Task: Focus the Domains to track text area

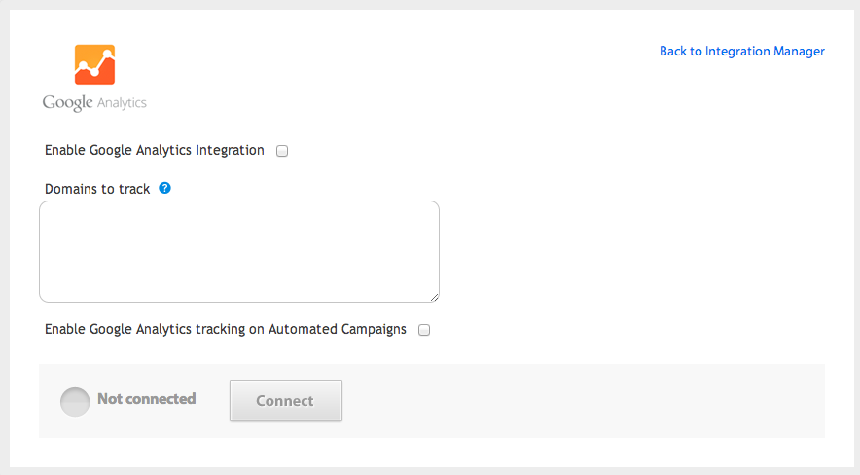Action: coord(239,251)
